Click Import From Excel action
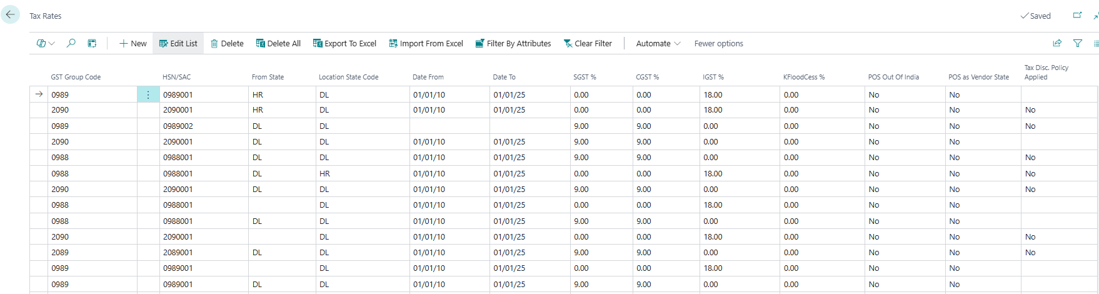1099x294 pixels. pos(426,43)
